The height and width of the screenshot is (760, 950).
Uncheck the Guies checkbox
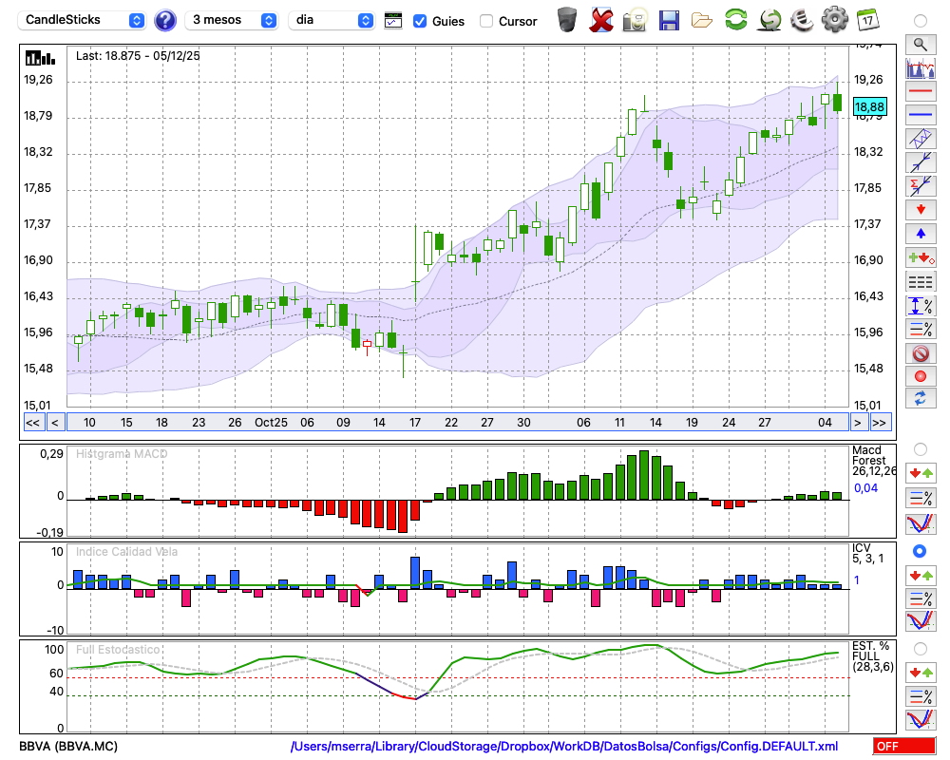420,20
